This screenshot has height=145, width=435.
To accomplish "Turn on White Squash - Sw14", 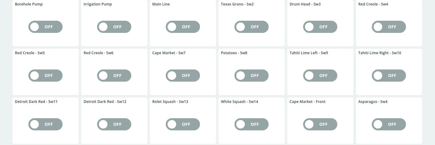I will click(x=252, y=124).
